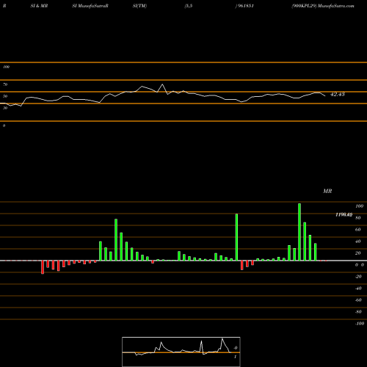Click the '1' label inside mini chart
Image resolution: width=367 pixels, height=367 pixels.
point(235,357)
